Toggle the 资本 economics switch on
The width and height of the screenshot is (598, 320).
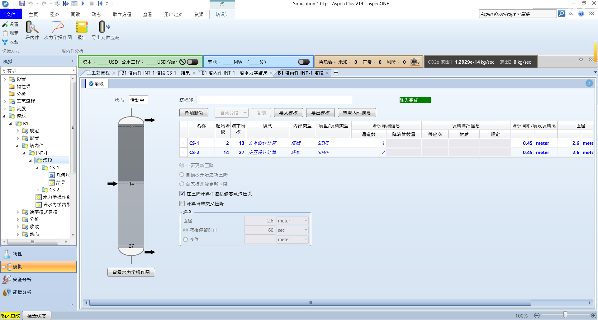pyautogui.click(x=192, y=62)
